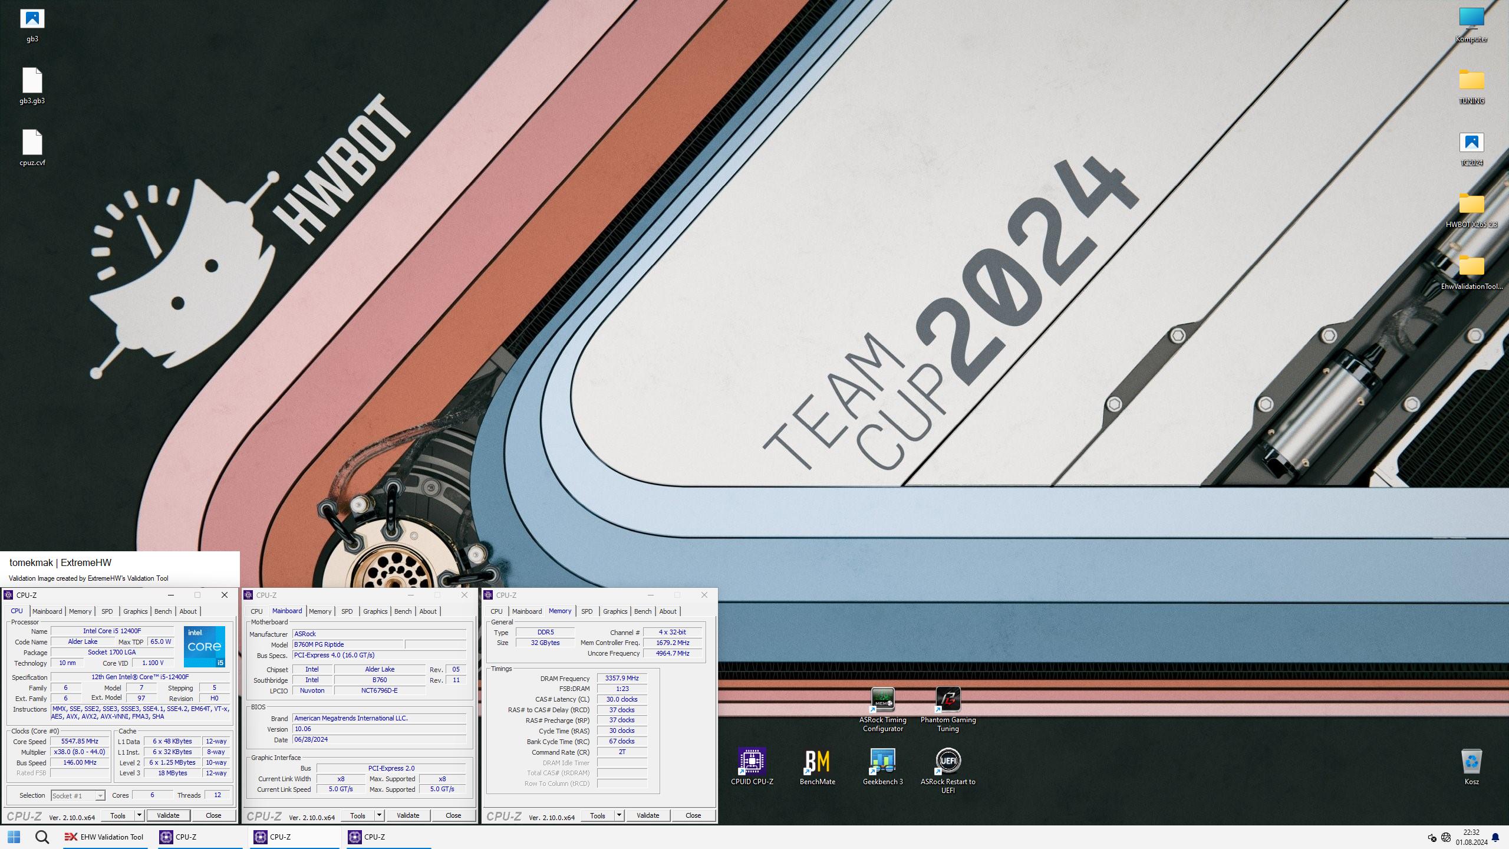Image resolution: width=1509 pixels, height=849 pixels.
Task: Close the first CPU-Z window with X
Action: point(225,595)
